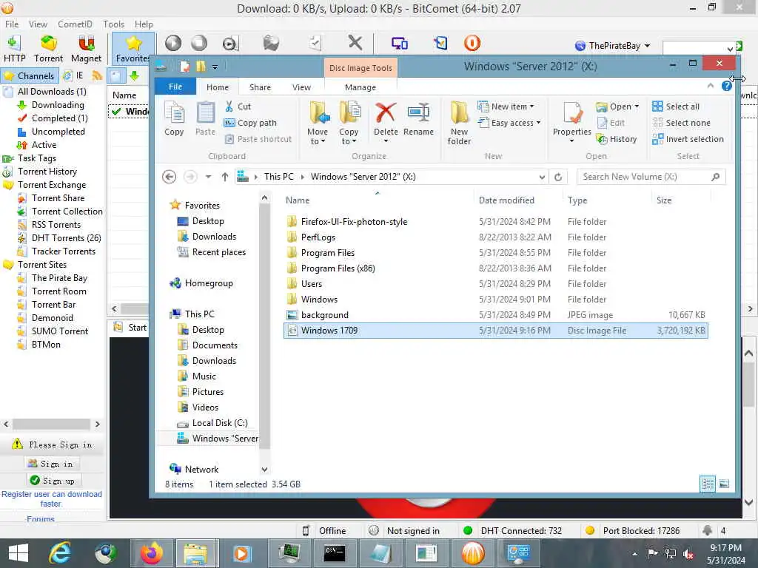The width and height of the screenshot is (758, 568).
Task: Click the Magnet link toolbar icon
Action: click(x=86, y=48)
